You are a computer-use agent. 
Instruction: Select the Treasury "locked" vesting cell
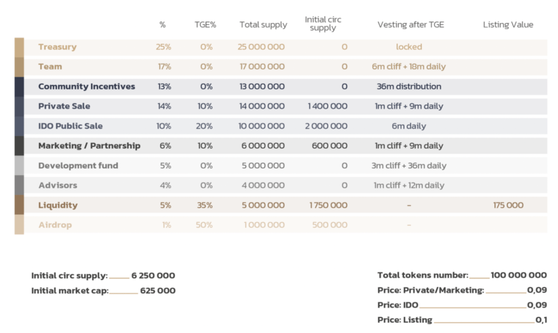tap(409, 47)
